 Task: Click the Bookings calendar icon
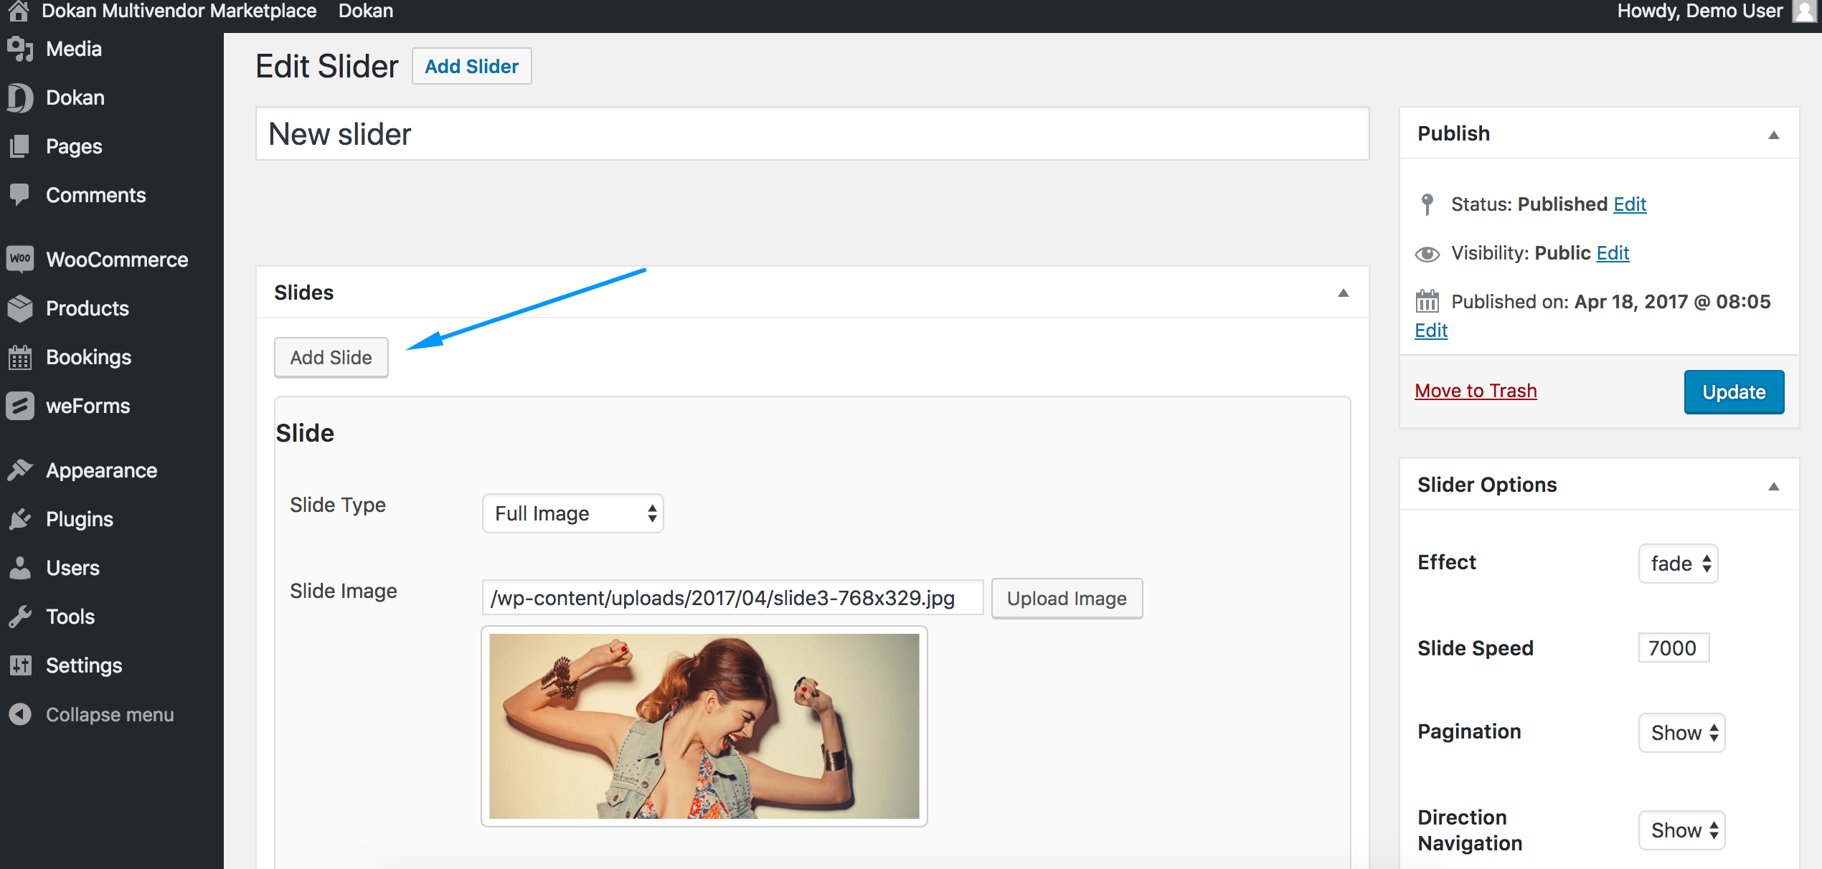tap(20, 357)
